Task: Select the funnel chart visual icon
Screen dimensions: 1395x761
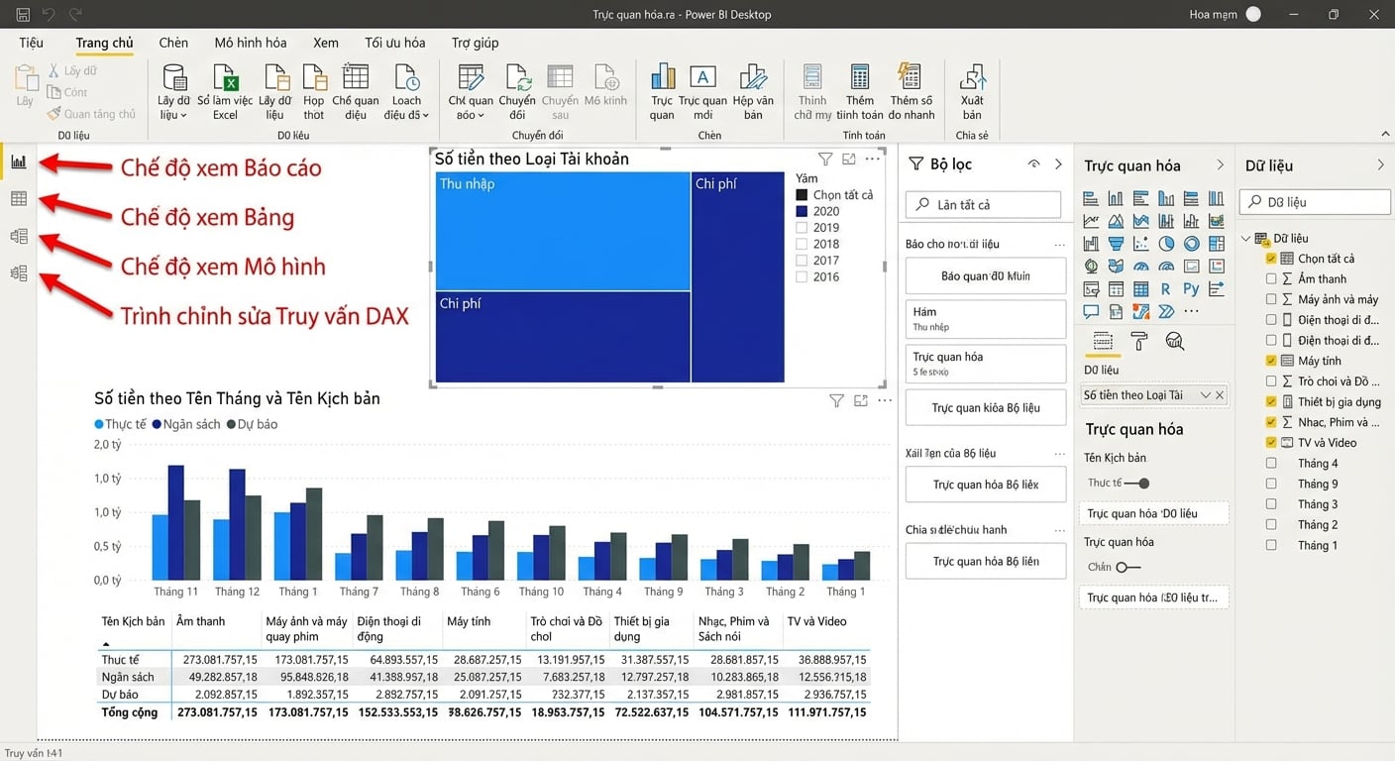Action: pos(1117,244)
